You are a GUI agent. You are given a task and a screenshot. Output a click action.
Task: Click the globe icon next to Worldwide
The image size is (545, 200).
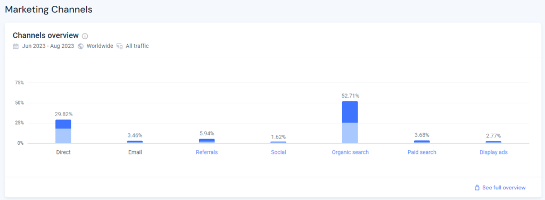(81, 46)
